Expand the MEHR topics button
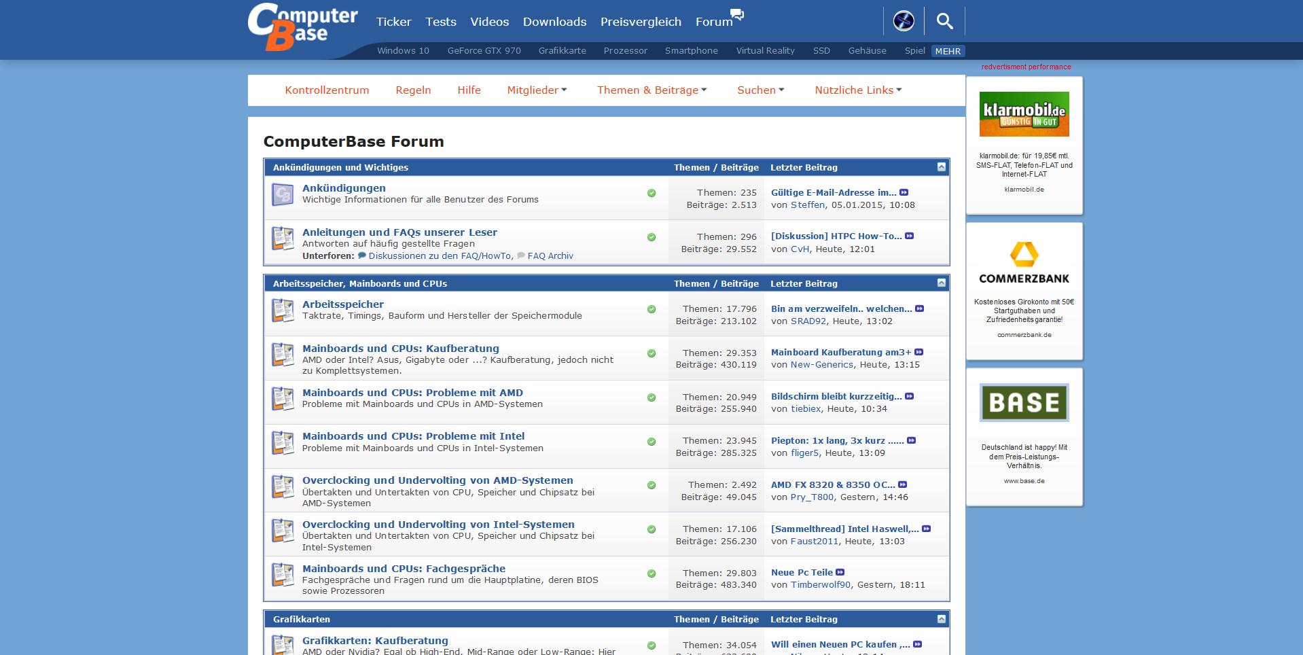Screen dimensions: 1303x655 click(x=948, y=51)
